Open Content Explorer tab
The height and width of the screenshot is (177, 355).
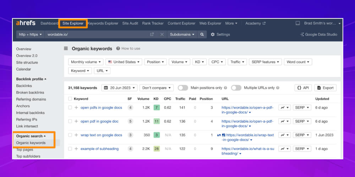(x=181, y=23)
